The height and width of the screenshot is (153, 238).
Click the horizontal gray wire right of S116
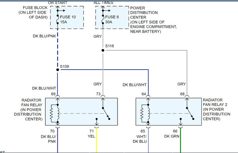click(x=146, y=50)
